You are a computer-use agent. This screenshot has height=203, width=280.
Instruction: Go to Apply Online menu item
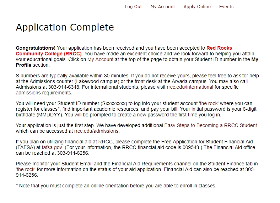point(197,7)
